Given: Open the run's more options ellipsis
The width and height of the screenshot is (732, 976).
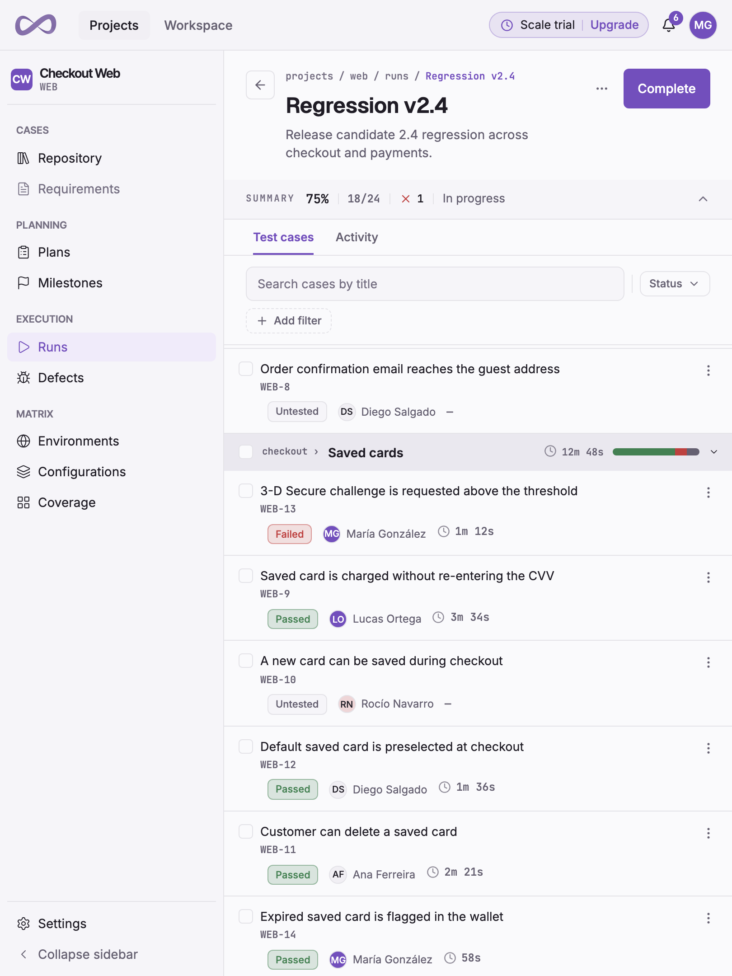Looking at the screenshot, I should tap(602, 89).
